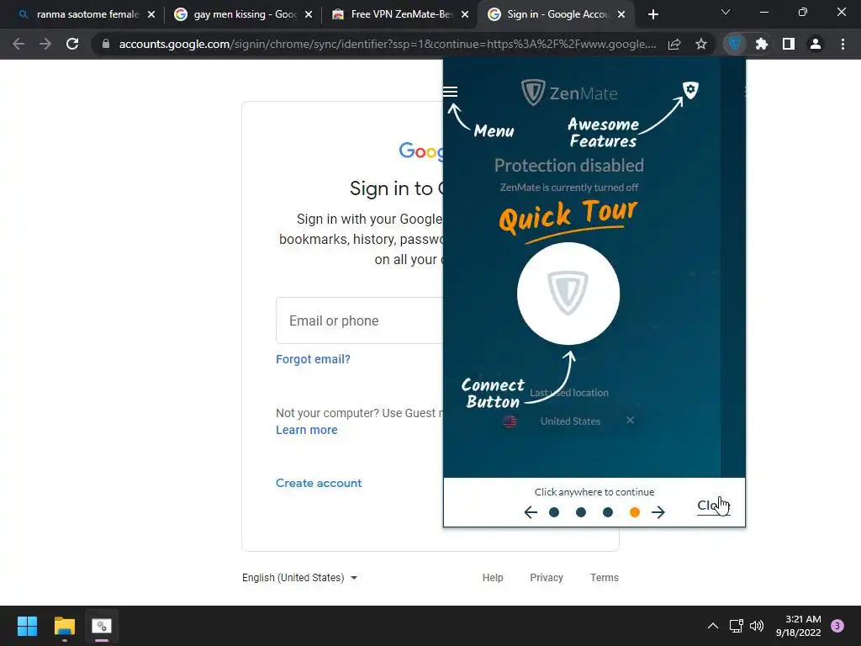
Task: Open ZenMate features shield gear icon
Action: [x=690, y=90]
